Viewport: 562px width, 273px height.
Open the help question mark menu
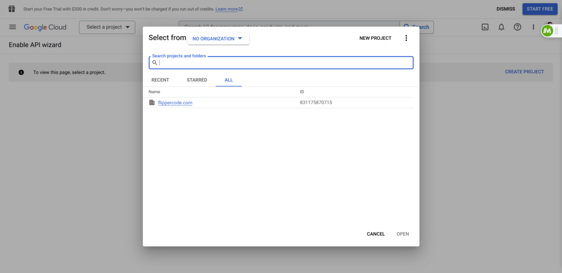coord(517,27)
